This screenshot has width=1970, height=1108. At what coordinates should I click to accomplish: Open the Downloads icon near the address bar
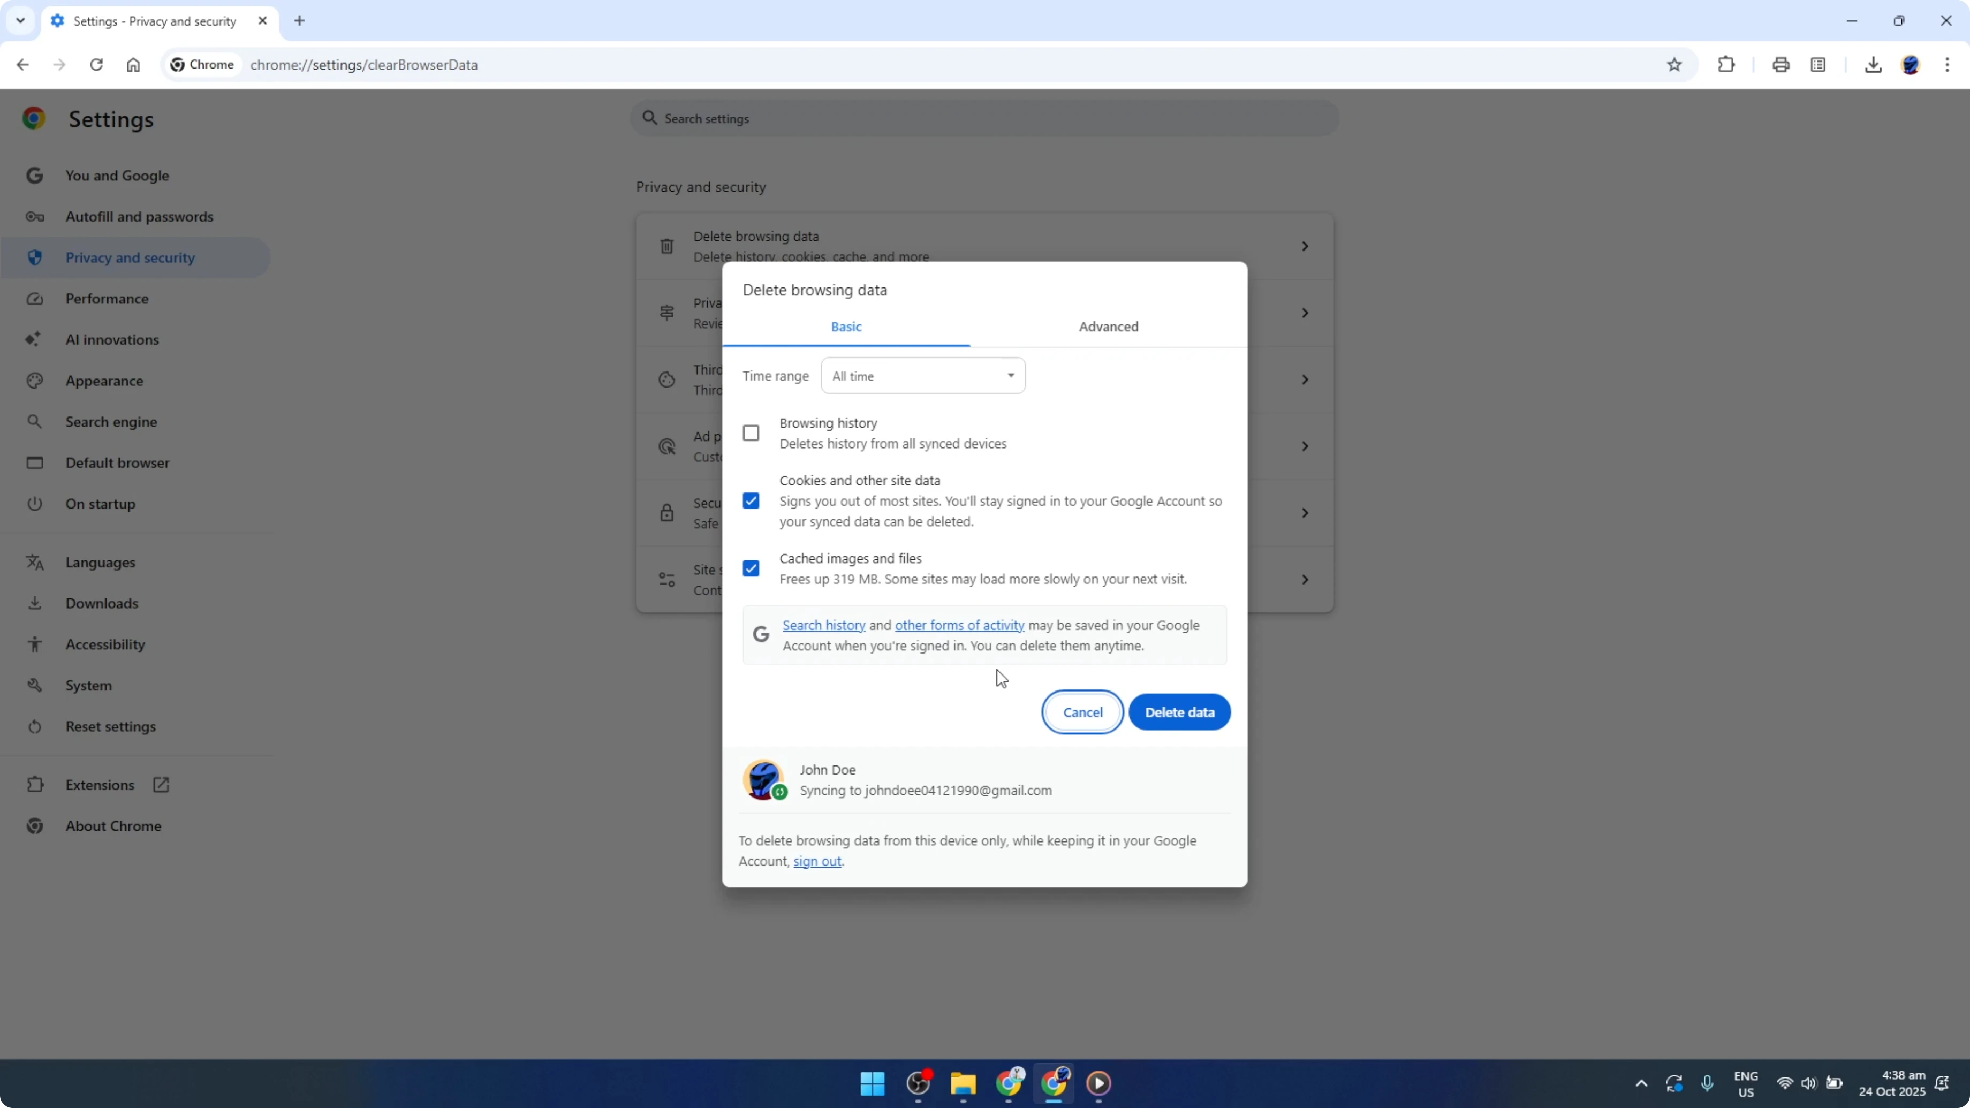point(1874,64)
